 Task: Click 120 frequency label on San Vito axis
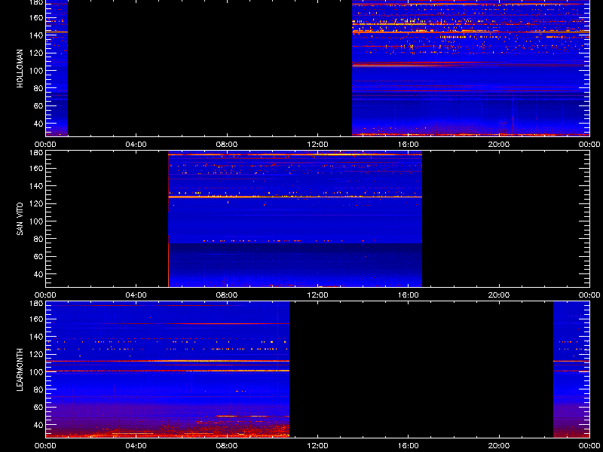(x=36, y=203)
